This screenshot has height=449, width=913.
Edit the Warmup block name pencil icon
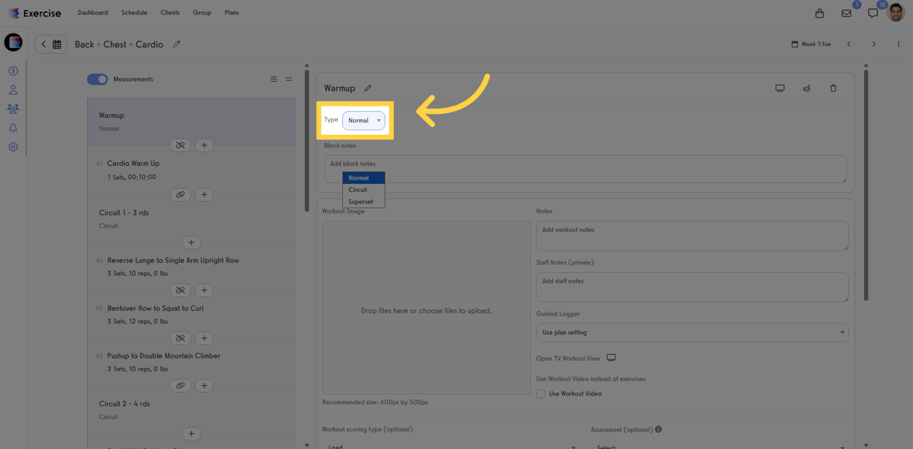pos(368,88)
